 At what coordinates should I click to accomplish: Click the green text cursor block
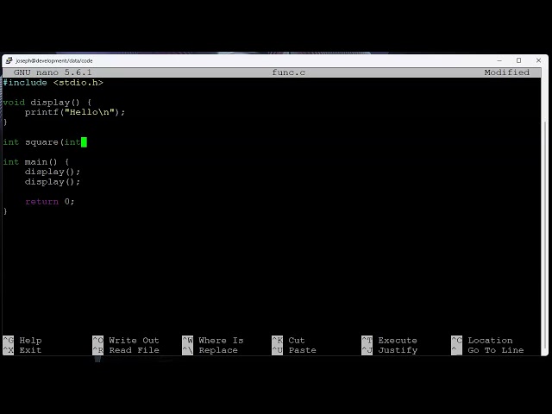click(x=84, y=142)
